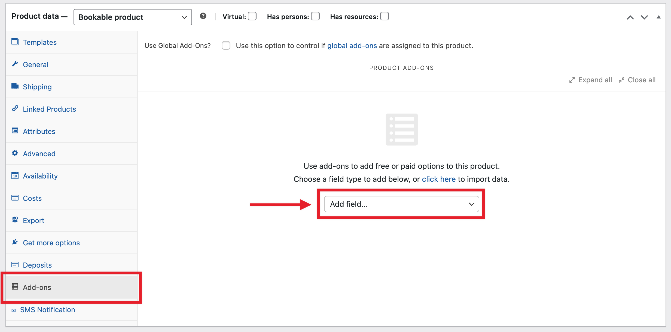671x332 pixels.
Task: Click the Shipping truck icon
Action: 15,86
